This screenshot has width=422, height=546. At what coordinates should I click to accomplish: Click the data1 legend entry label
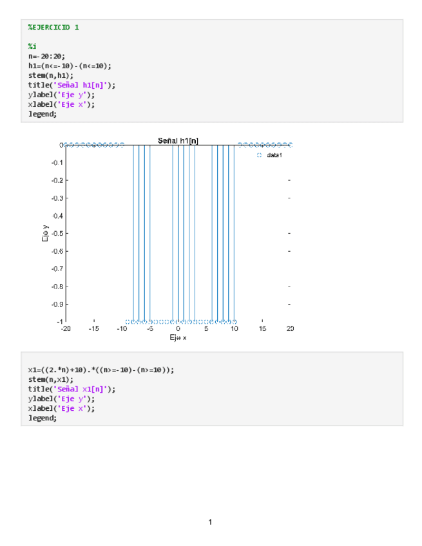[x=274, y=155]
